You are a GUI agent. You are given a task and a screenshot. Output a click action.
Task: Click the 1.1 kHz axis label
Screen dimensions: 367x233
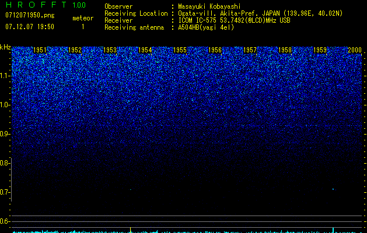click(4, 76)
